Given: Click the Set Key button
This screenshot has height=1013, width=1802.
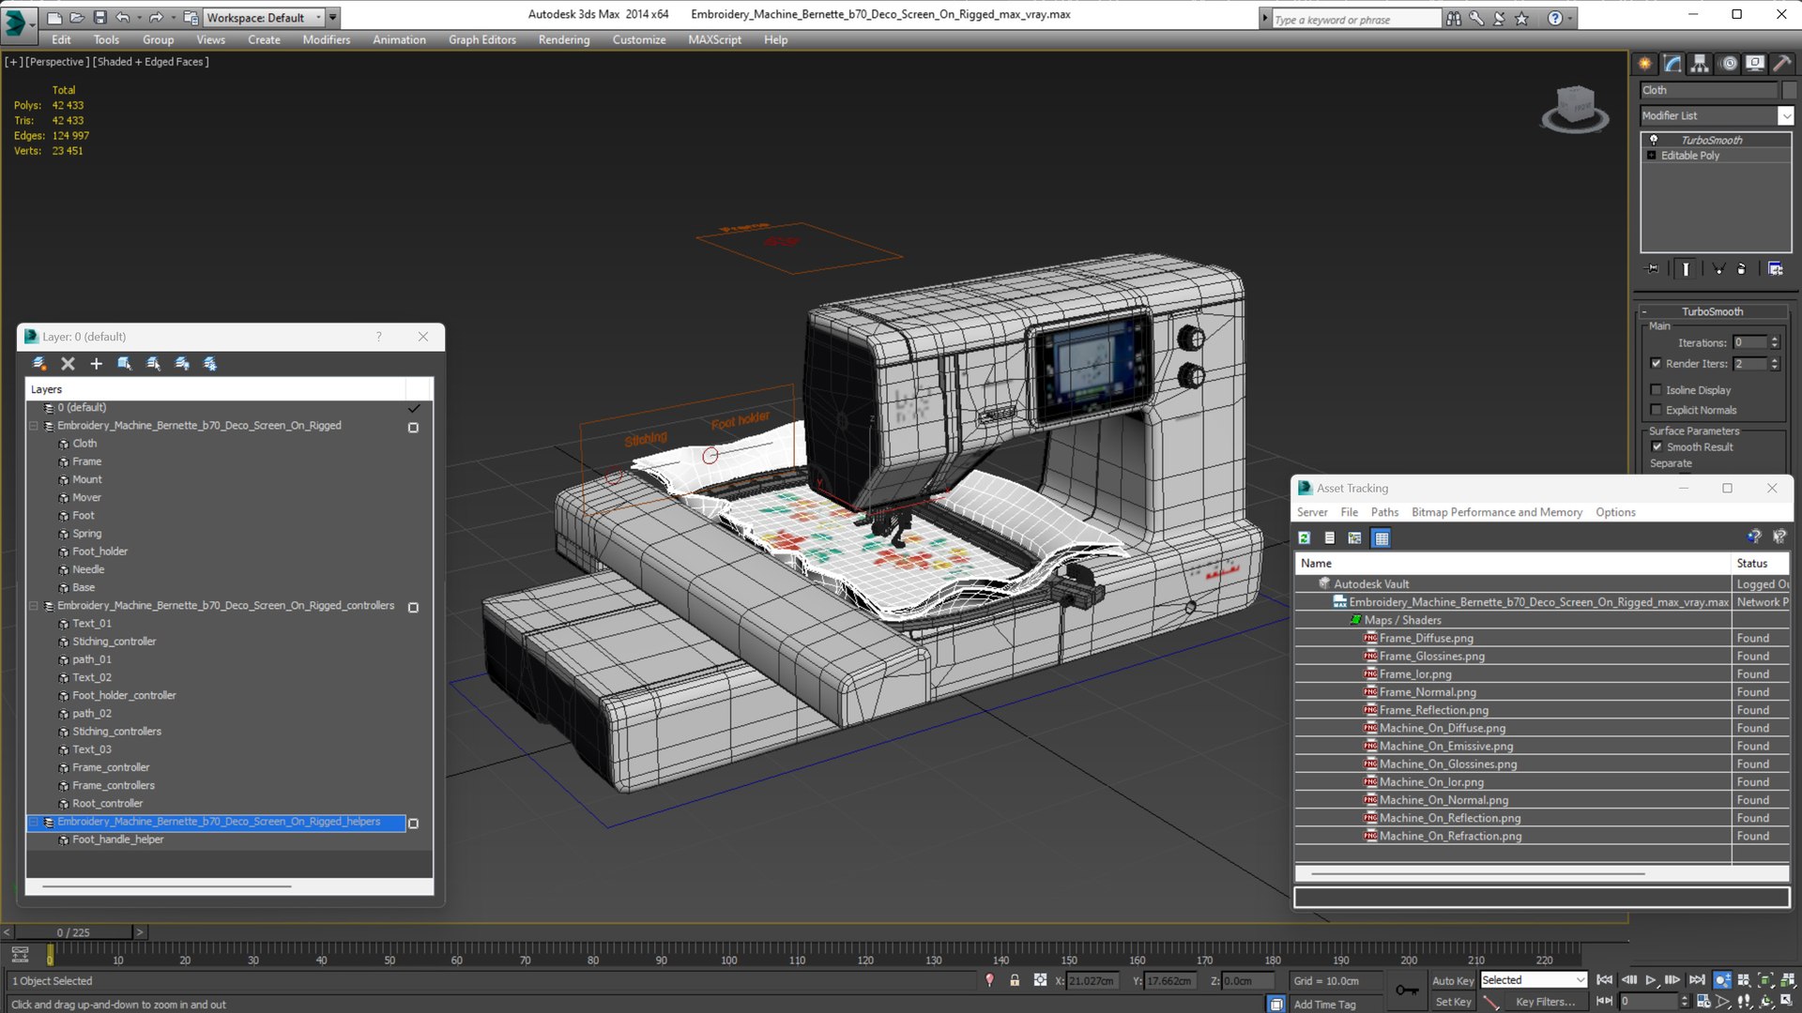Looking at the screenshot, I should pos(1452,1003).
